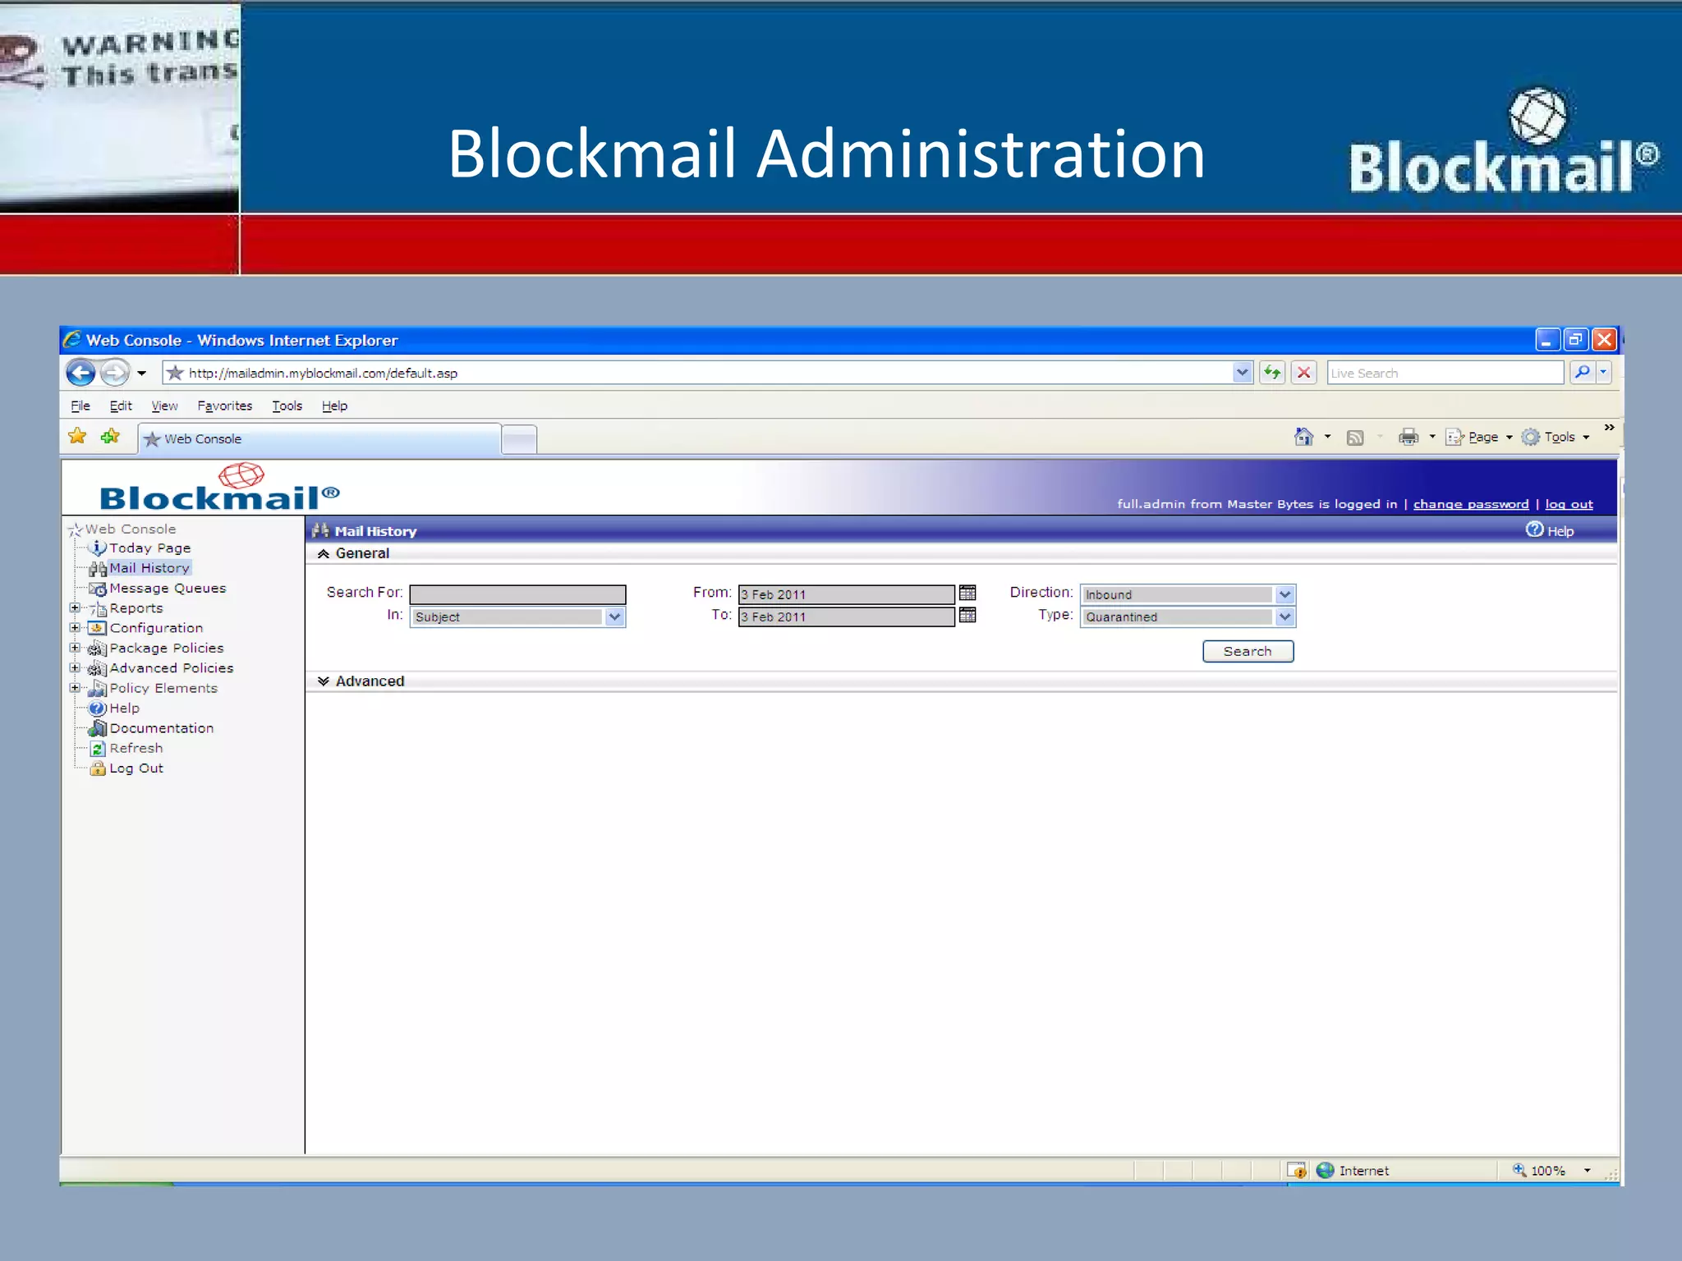Open the recent pages arrow beside Forward
The height and width of the screenshot is (1261, 1682).
[x=141, y=373]
